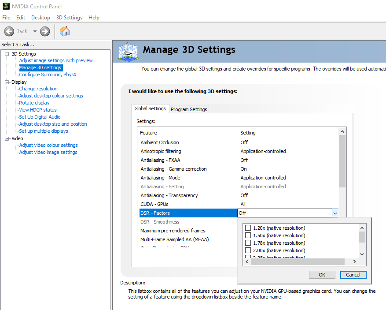This screenshot has height=310, width=386.
Task: Go to Change resolution
Action: tap(38, 89)
